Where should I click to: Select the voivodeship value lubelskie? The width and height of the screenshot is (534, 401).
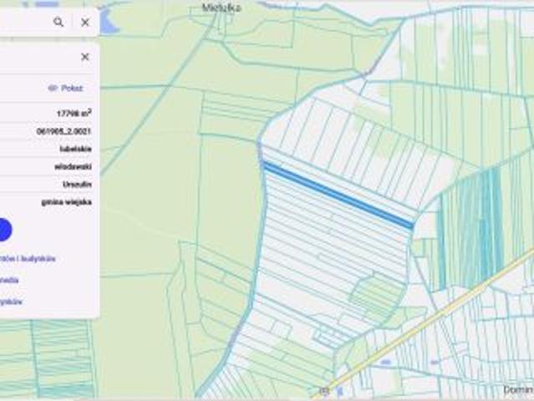75,149
